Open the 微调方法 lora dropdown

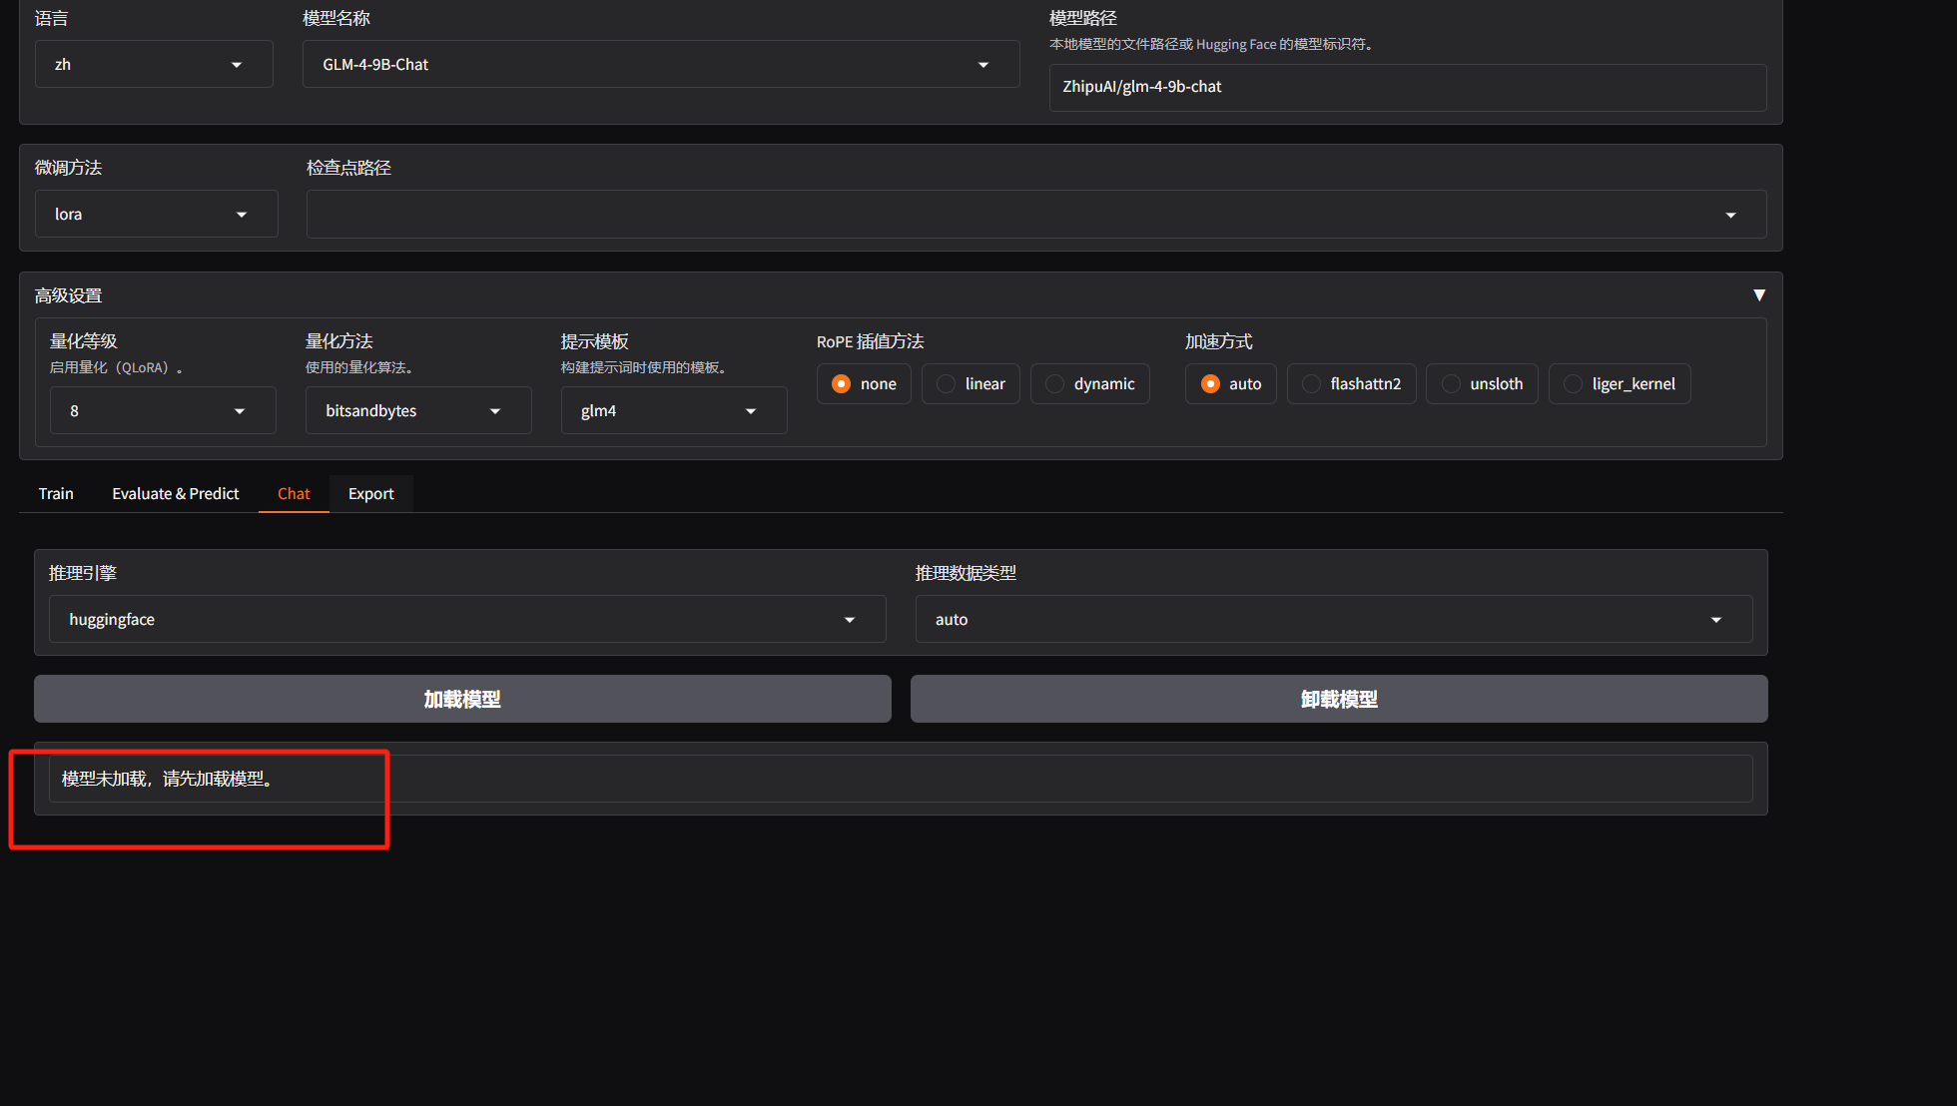click(x=156, y=215)
